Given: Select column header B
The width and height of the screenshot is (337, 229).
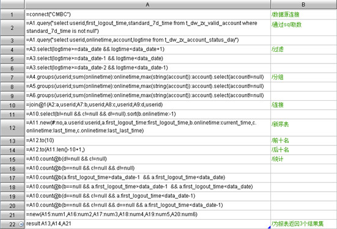Looking at the screenshot, I should [303, 4].
